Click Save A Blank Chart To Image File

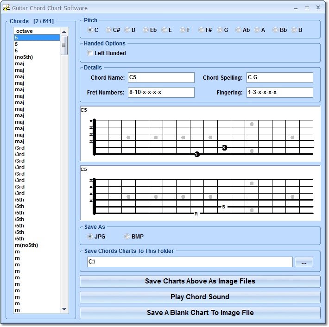(x=200, y=313)
